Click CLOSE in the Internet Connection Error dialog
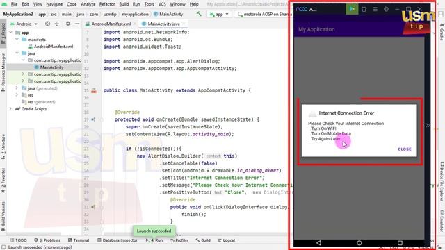The image size is (445, 250). click(405, 149)
